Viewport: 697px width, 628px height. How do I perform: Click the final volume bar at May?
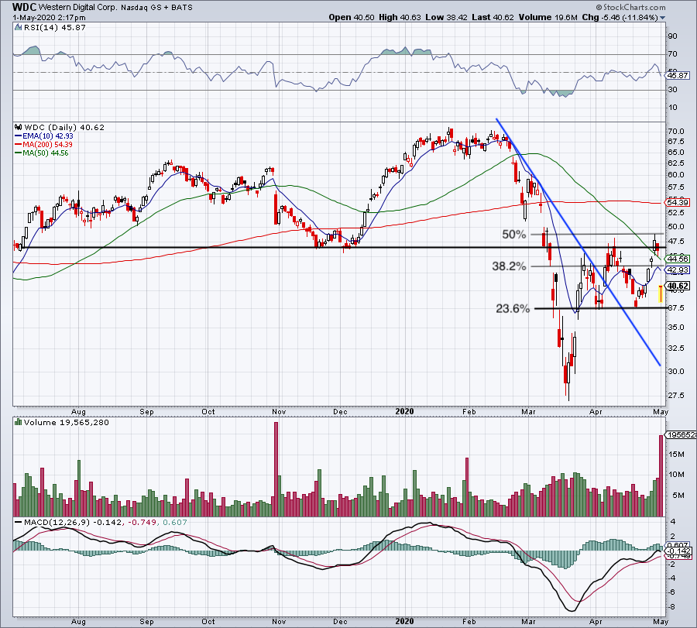point(661,475)
